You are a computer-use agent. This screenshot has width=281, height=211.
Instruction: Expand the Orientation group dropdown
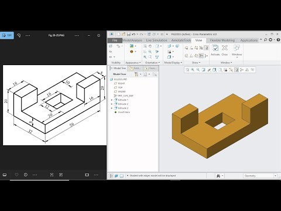coord(152,63)
